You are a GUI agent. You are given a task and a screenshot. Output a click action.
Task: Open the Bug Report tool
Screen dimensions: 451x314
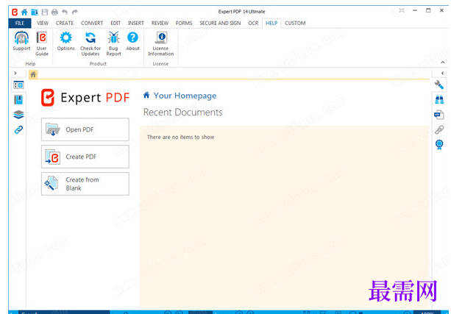pyautogui.click(x=113, y=43)
